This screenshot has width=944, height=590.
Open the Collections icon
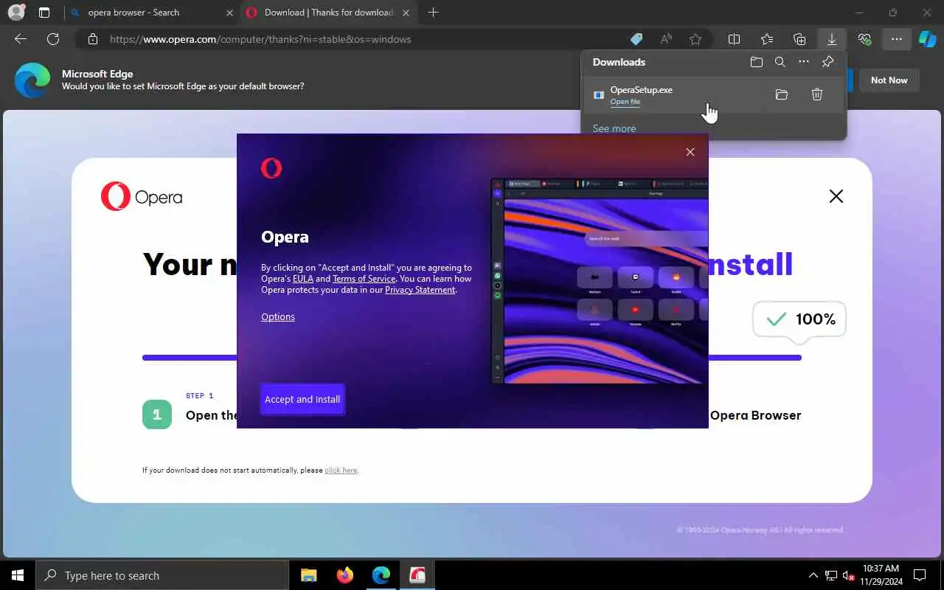pos(799,39)
